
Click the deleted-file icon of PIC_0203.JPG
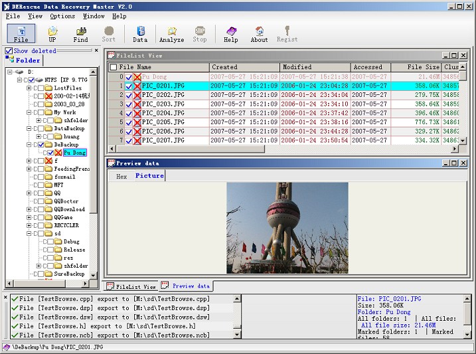click(137, 104)
